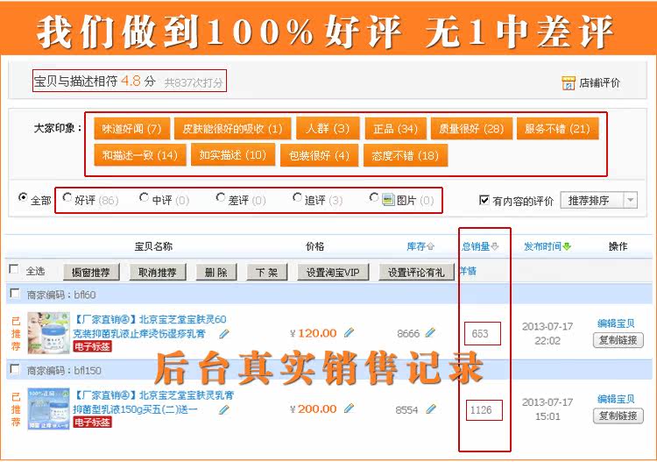Click the 取消推荐 button
The width and height of the screenshot is (657, 462).
pos(158,272)
